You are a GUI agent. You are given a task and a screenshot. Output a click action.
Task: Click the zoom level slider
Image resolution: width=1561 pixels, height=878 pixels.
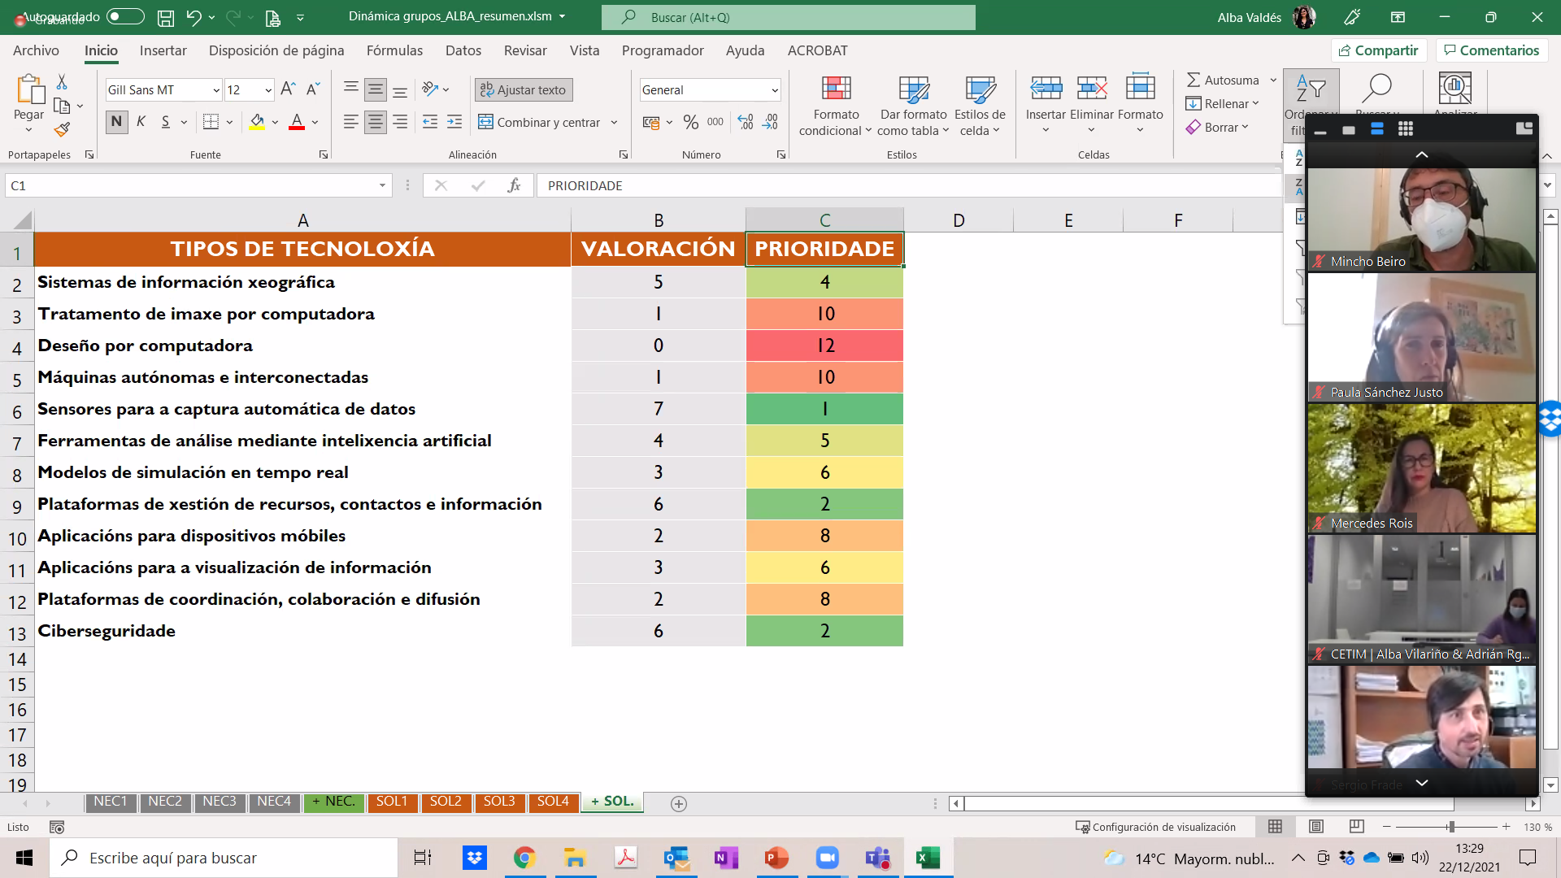pos(1450,827)
